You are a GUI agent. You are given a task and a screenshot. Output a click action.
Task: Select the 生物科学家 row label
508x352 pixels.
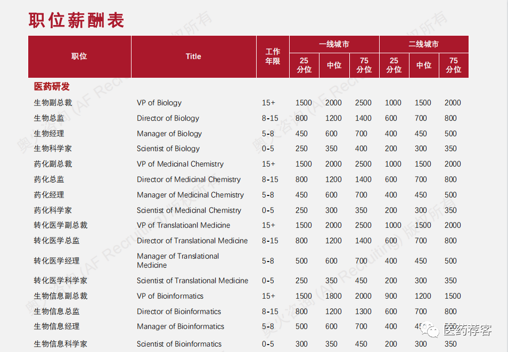pos(53,149)
